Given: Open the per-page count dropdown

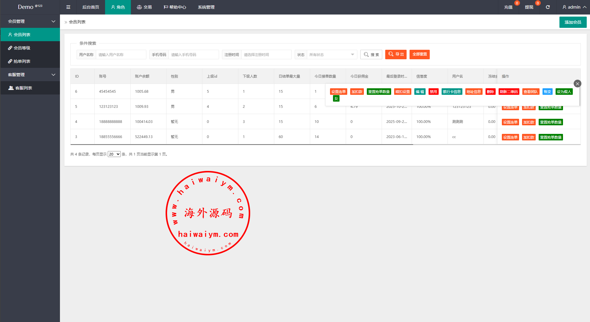Looking at the screenshot, I should click(114, 154).
